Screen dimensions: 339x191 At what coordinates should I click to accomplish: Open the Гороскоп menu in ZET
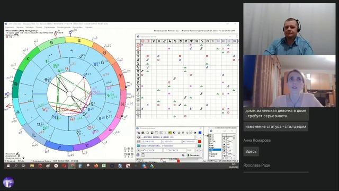(10, 27)
